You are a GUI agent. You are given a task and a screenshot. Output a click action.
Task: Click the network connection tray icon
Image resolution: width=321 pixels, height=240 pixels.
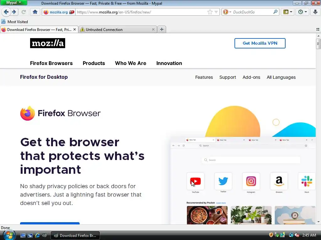tap(291, 235)
